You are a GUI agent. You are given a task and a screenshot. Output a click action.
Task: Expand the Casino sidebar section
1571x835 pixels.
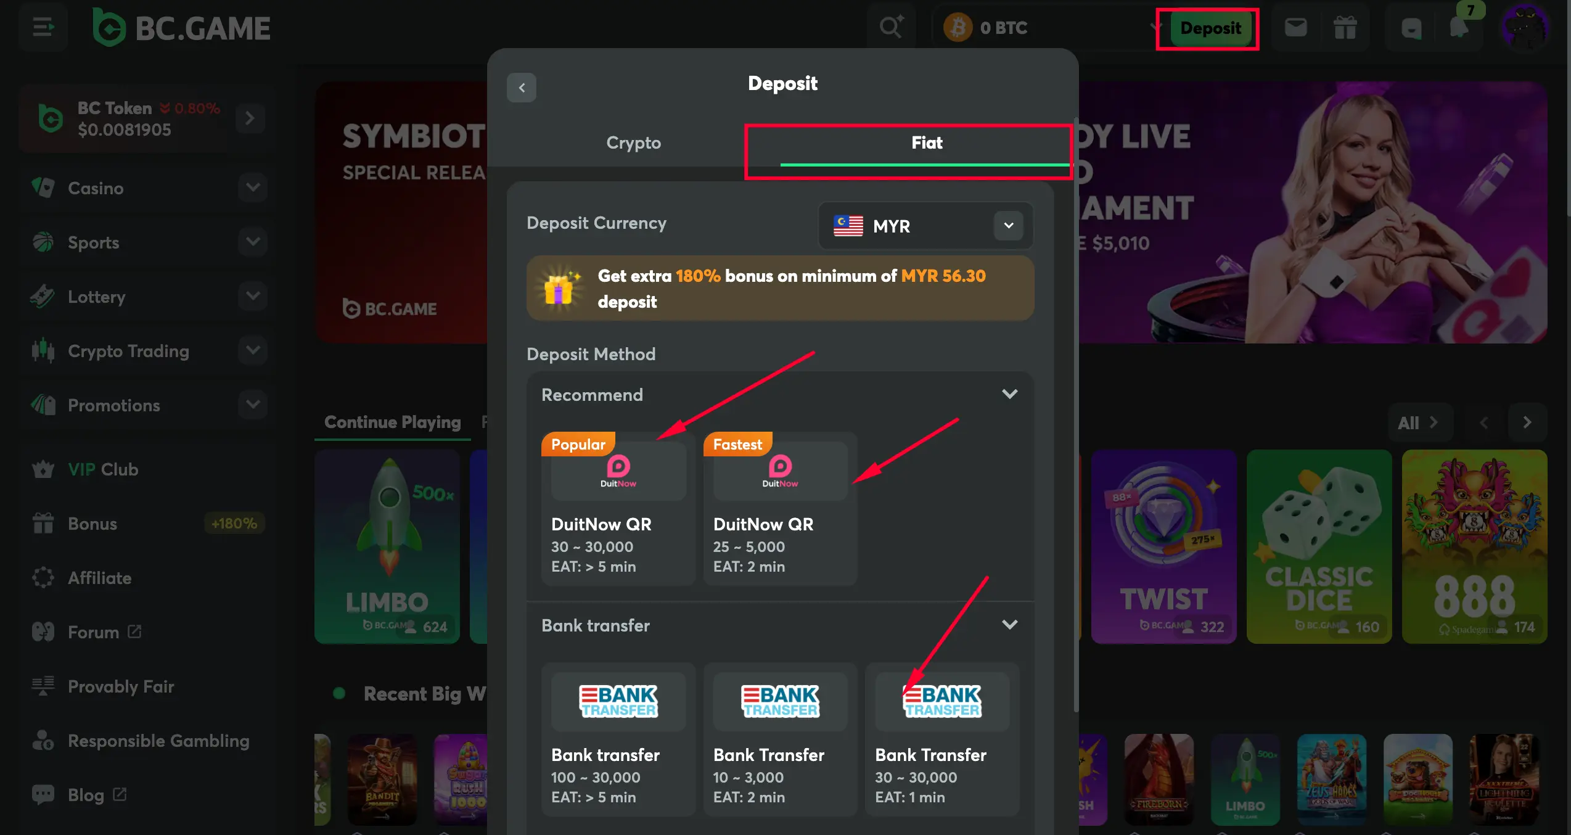tap(253, 187)
